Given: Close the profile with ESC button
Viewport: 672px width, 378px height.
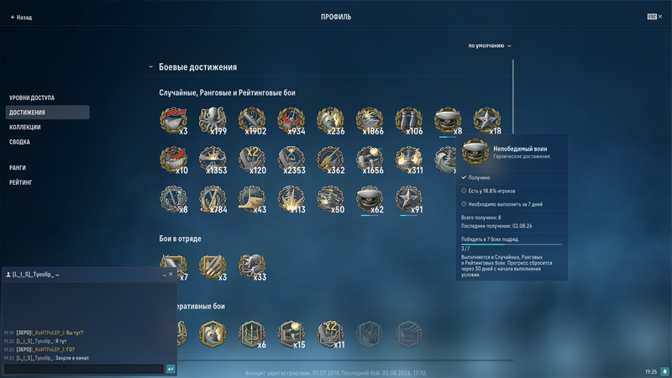Looking at the screenshot, I should (654, 16).
